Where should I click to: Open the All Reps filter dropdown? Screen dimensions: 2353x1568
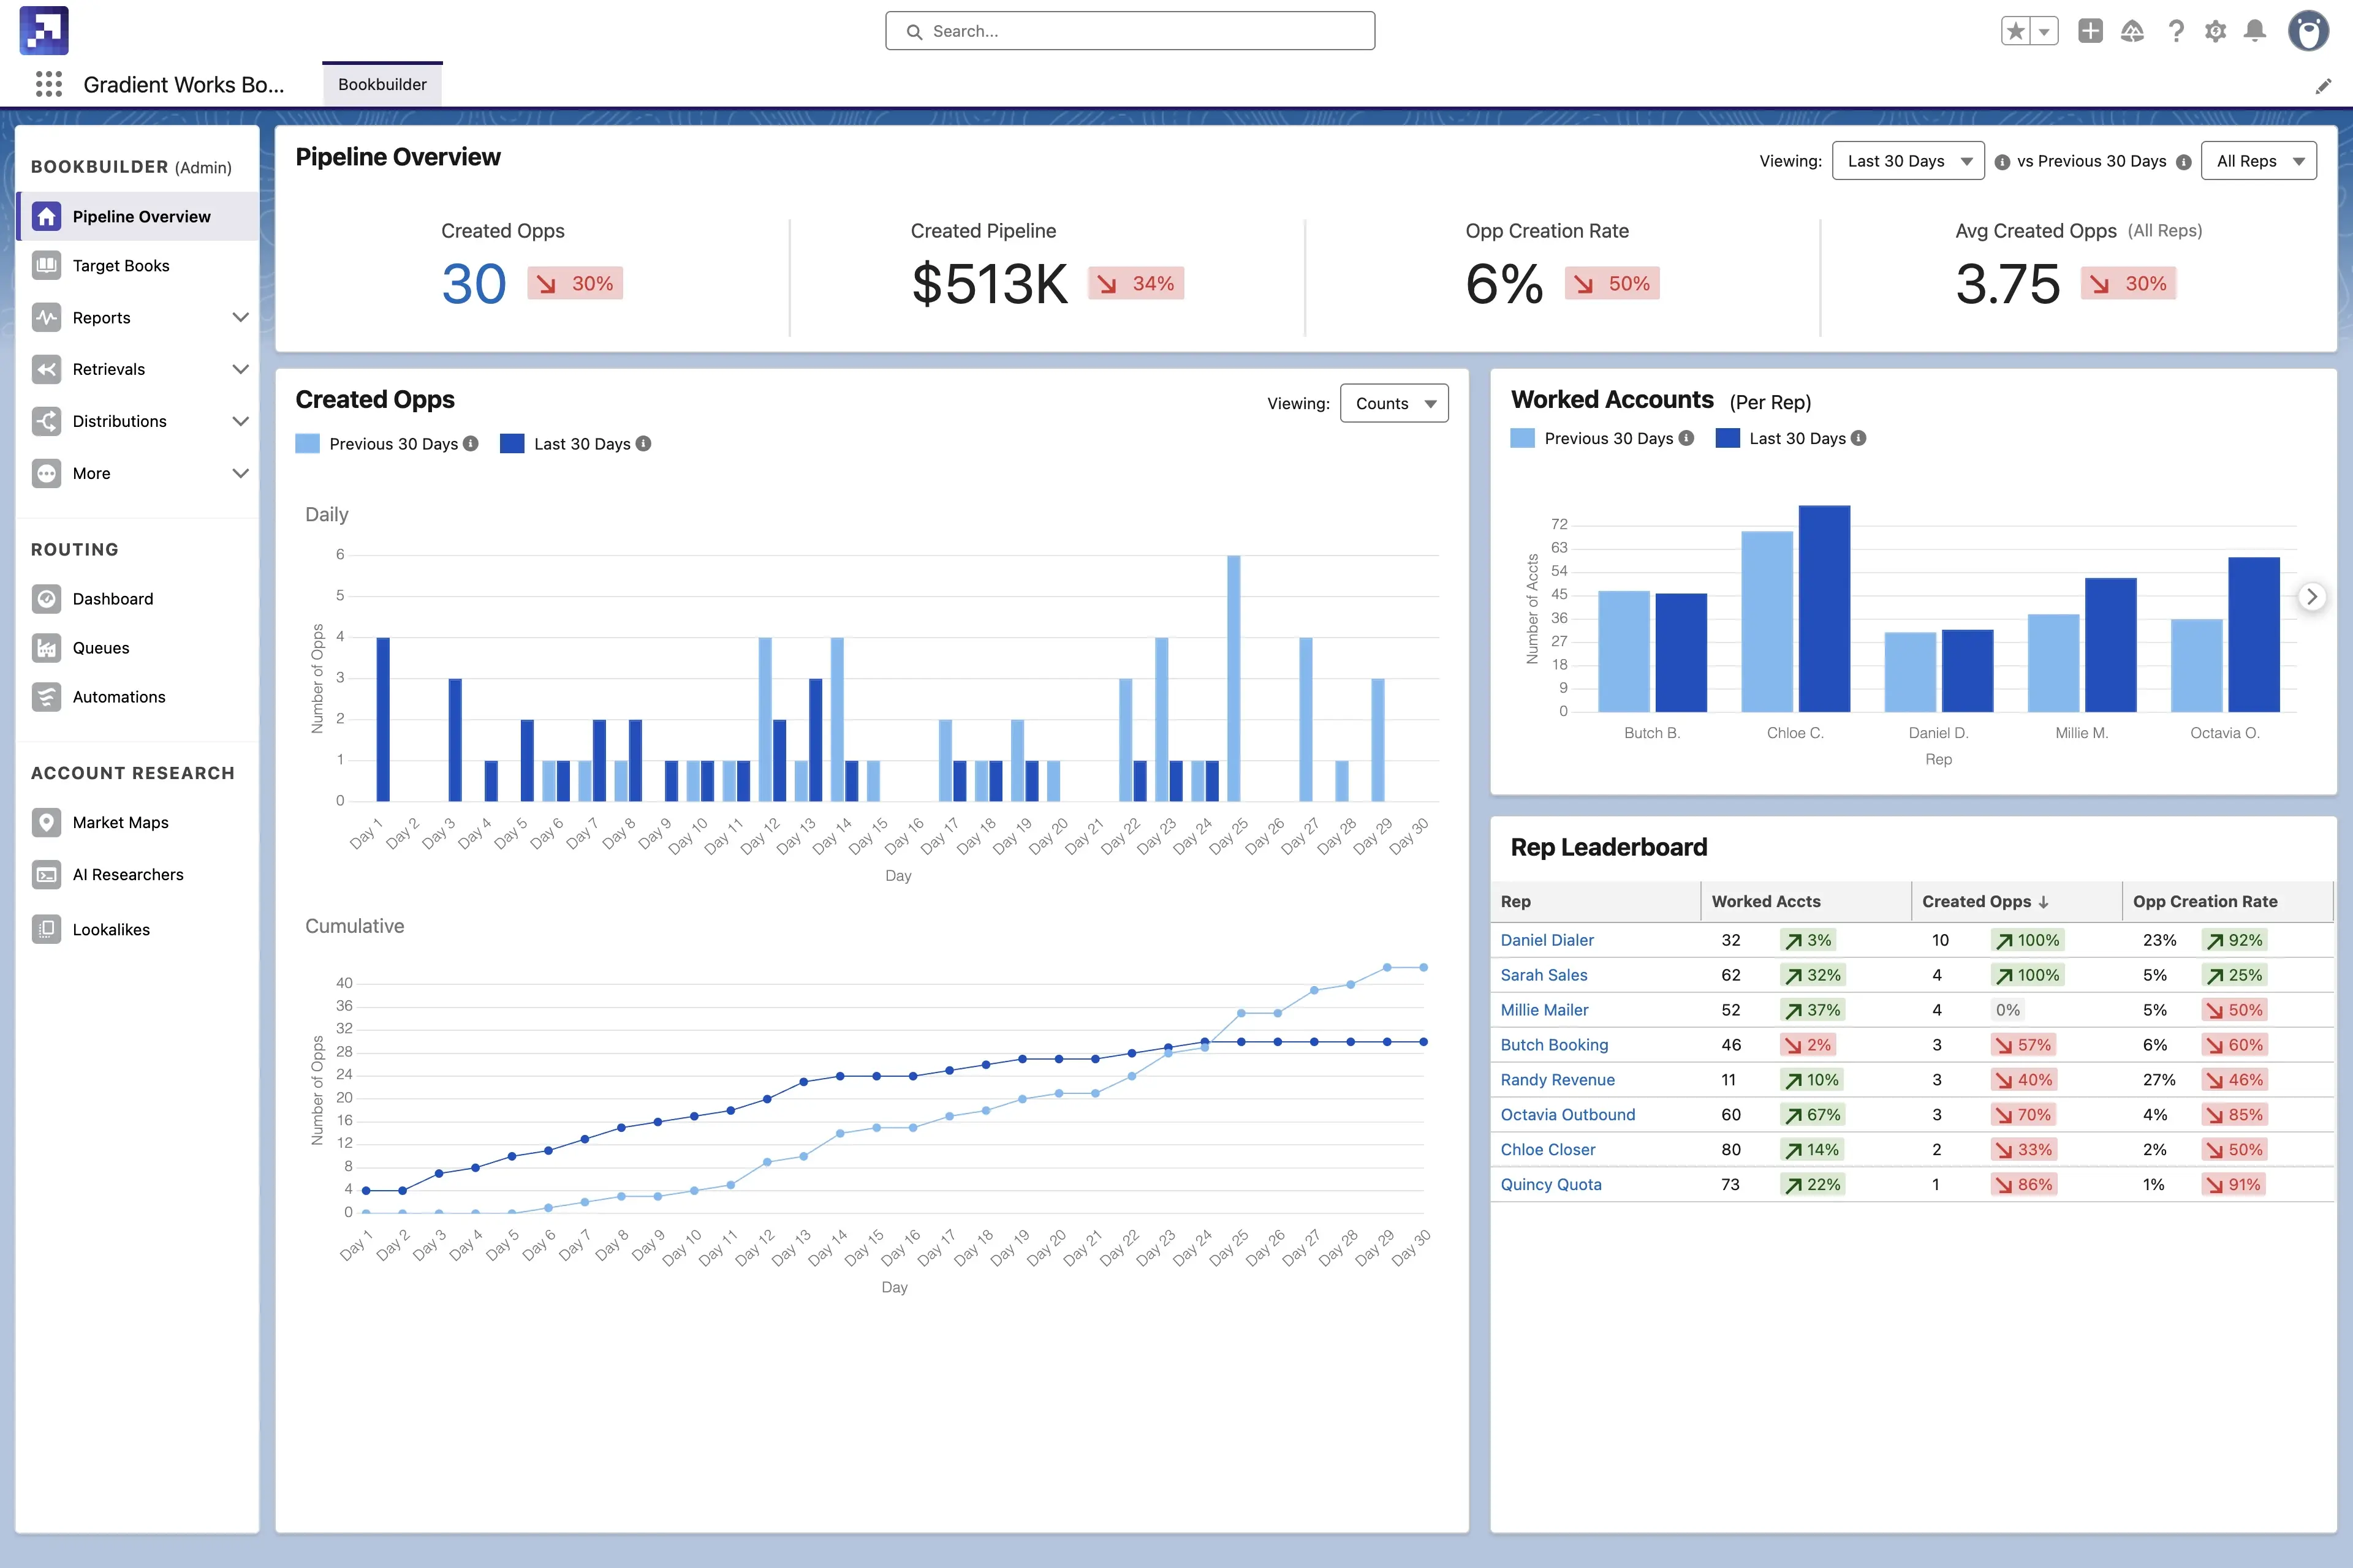pyautogui.click(x=2259, y=161)
